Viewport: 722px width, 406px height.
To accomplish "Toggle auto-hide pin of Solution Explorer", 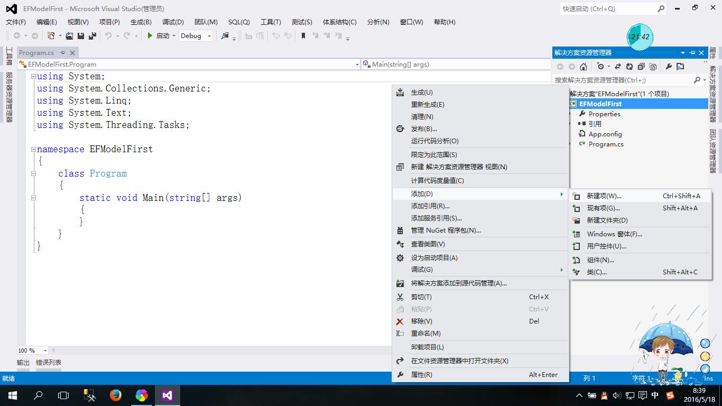I will tap(692, 53).
